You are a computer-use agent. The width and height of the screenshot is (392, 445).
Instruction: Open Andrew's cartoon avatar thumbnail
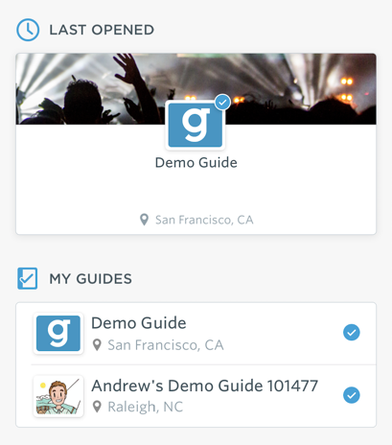click(x=58, y=396)
